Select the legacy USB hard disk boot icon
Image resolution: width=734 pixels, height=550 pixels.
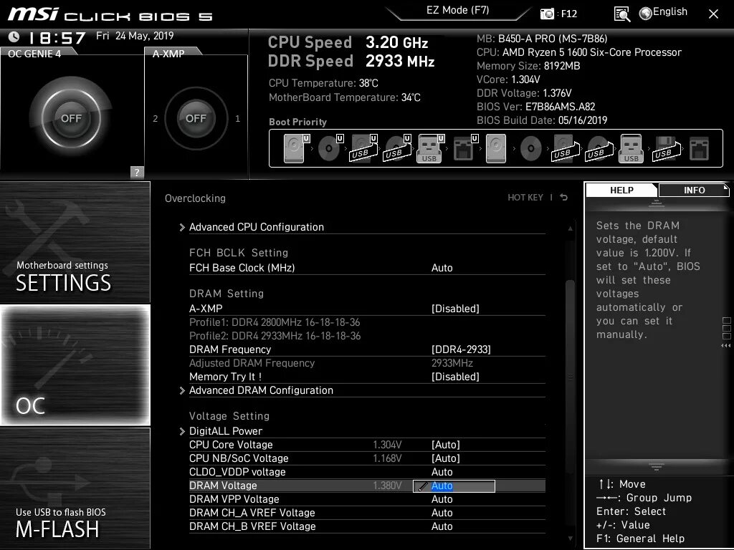click(566, 148)
